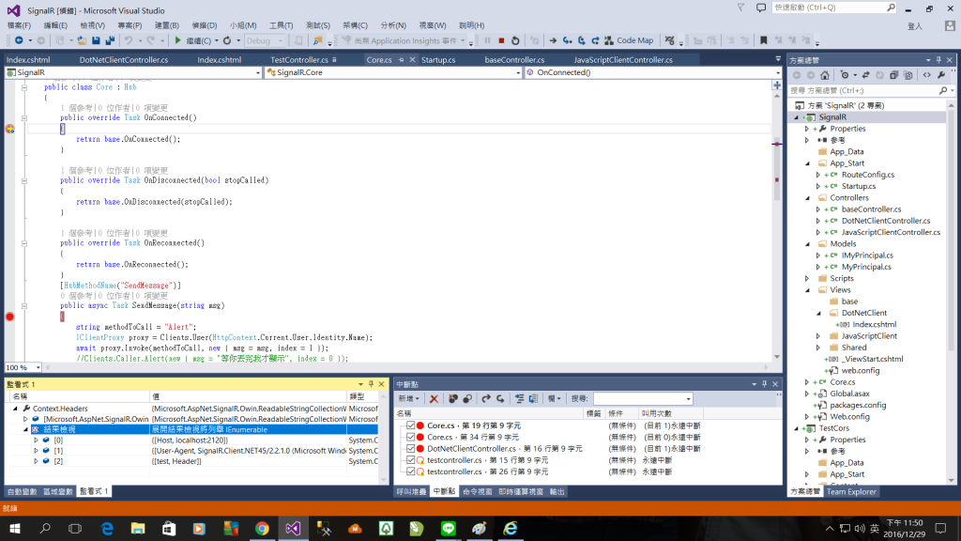Switch to the 呼叫堆疊 tab
Viewport: 961px width, 541px height.
[411, 492]
